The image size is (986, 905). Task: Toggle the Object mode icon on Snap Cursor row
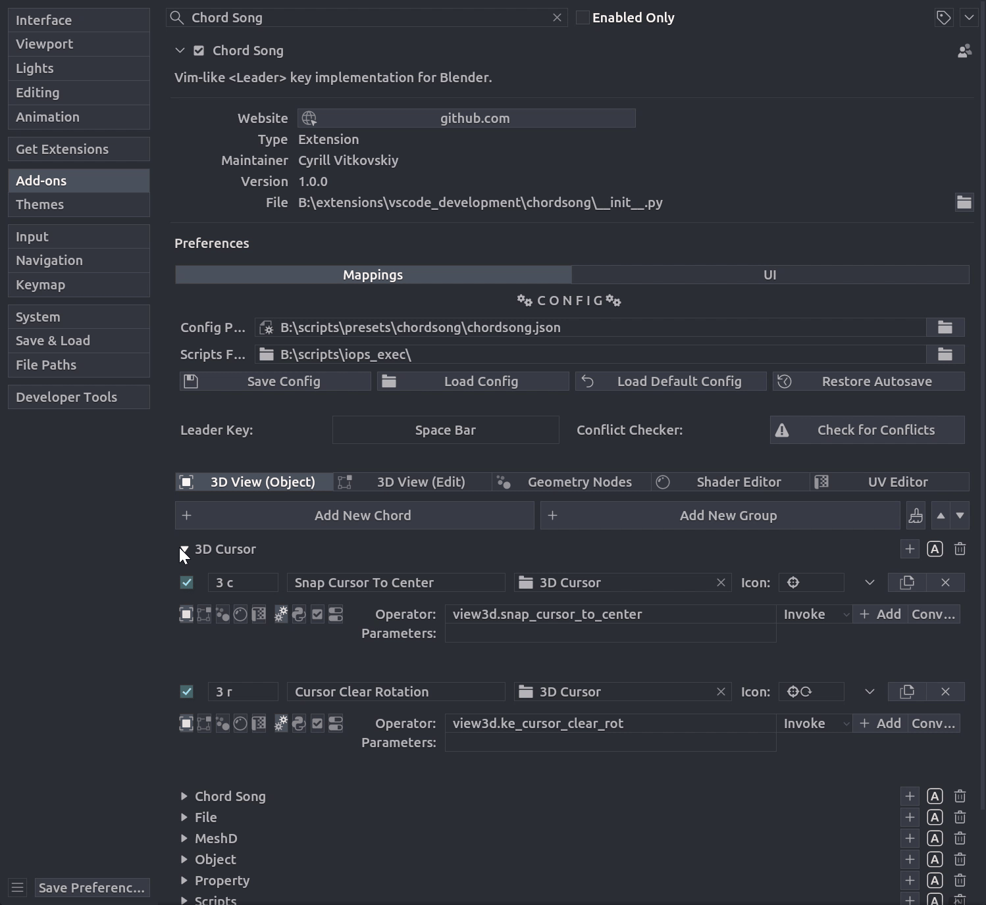tap(186, 614)
